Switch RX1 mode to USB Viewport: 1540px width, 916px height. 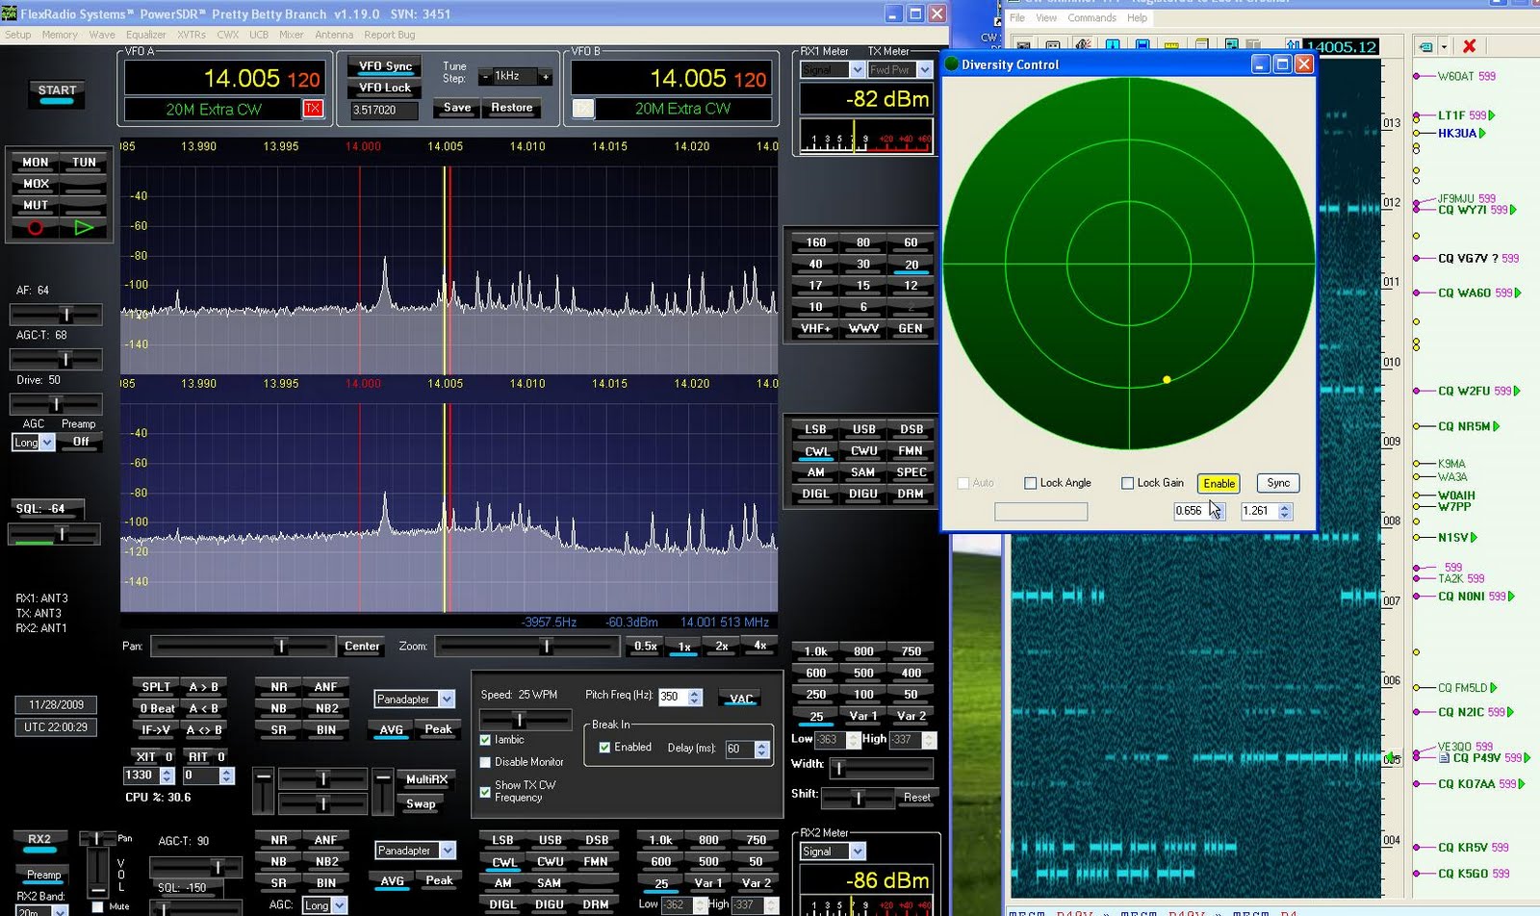(863, 429)
